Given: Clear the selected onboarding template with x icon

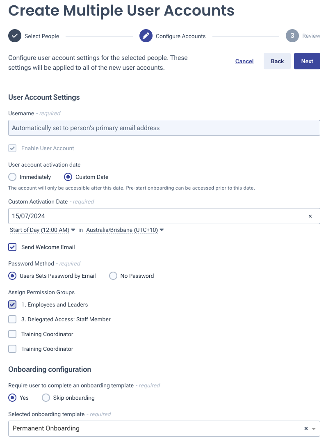Looking at the screenshot, I should click(306, 428).
